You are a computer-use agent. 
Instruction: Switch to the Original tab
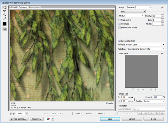[x=14, y=7]
